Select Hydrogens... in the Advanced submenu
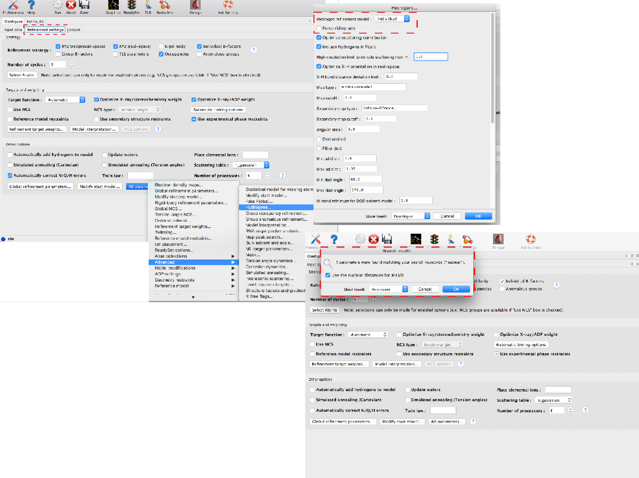The height and width of the screenshot is (478, 639). [258, 207]
